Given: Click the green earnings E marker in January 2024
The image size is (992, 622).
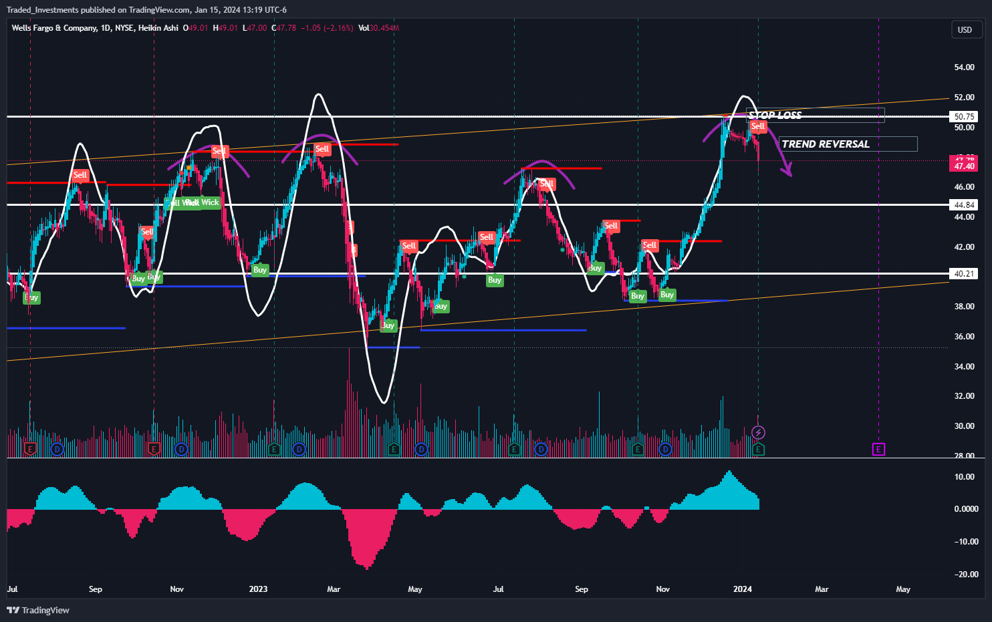Looking at the screenshot, I should pyautogui.click(x=758, y=449).
